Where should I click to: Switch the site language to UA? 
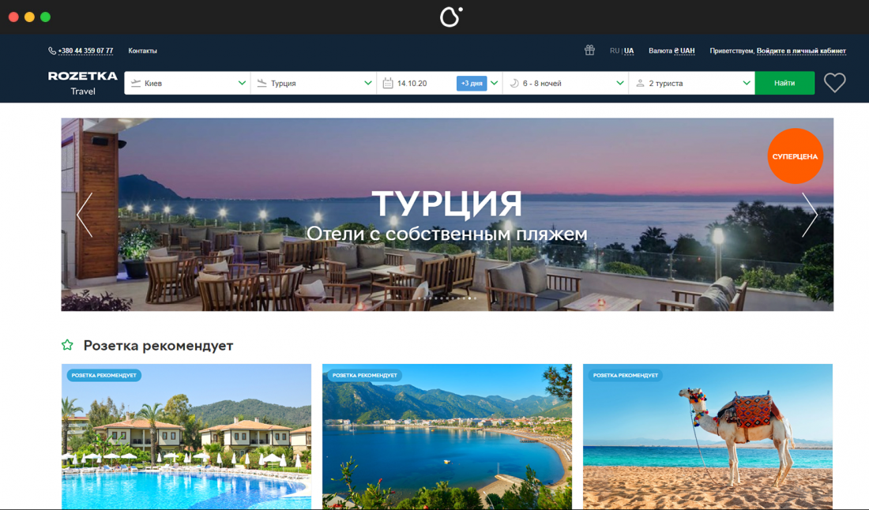point(629,51)
